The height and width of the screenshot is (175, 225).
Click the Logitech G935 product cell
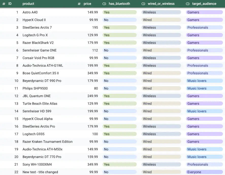tap(33, 134)
